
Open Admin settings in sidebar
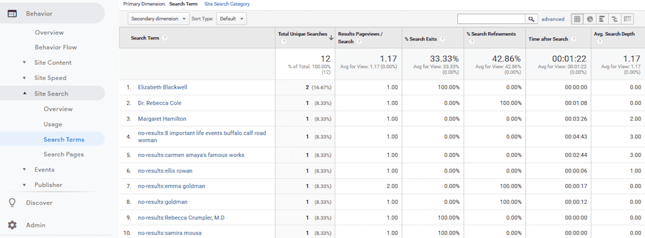tap(35, 225)
